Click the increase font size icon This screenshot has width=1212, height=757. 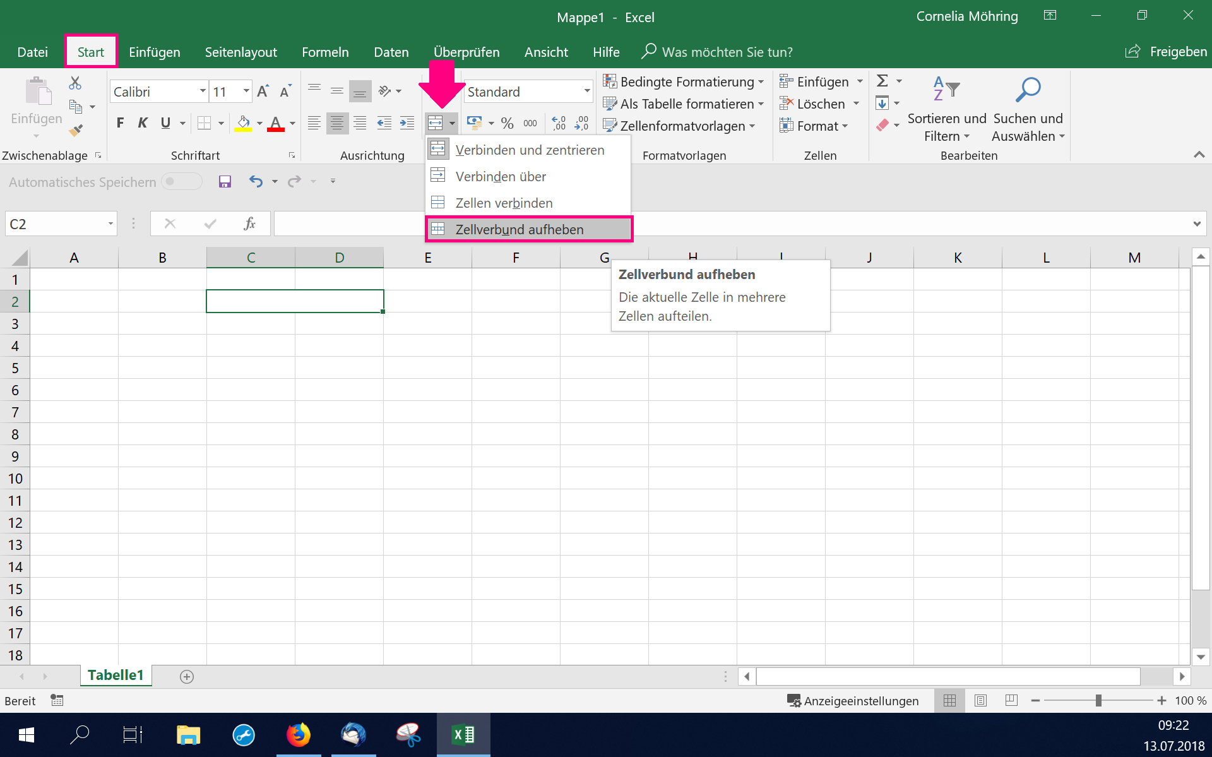click(263, 92)
